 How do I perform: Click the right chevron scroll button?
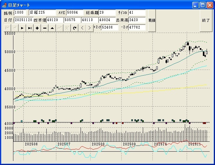pos(89,28)
